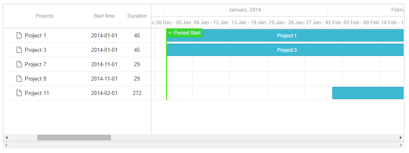Click the left arrow of grid scrollbar

[7, 138]
